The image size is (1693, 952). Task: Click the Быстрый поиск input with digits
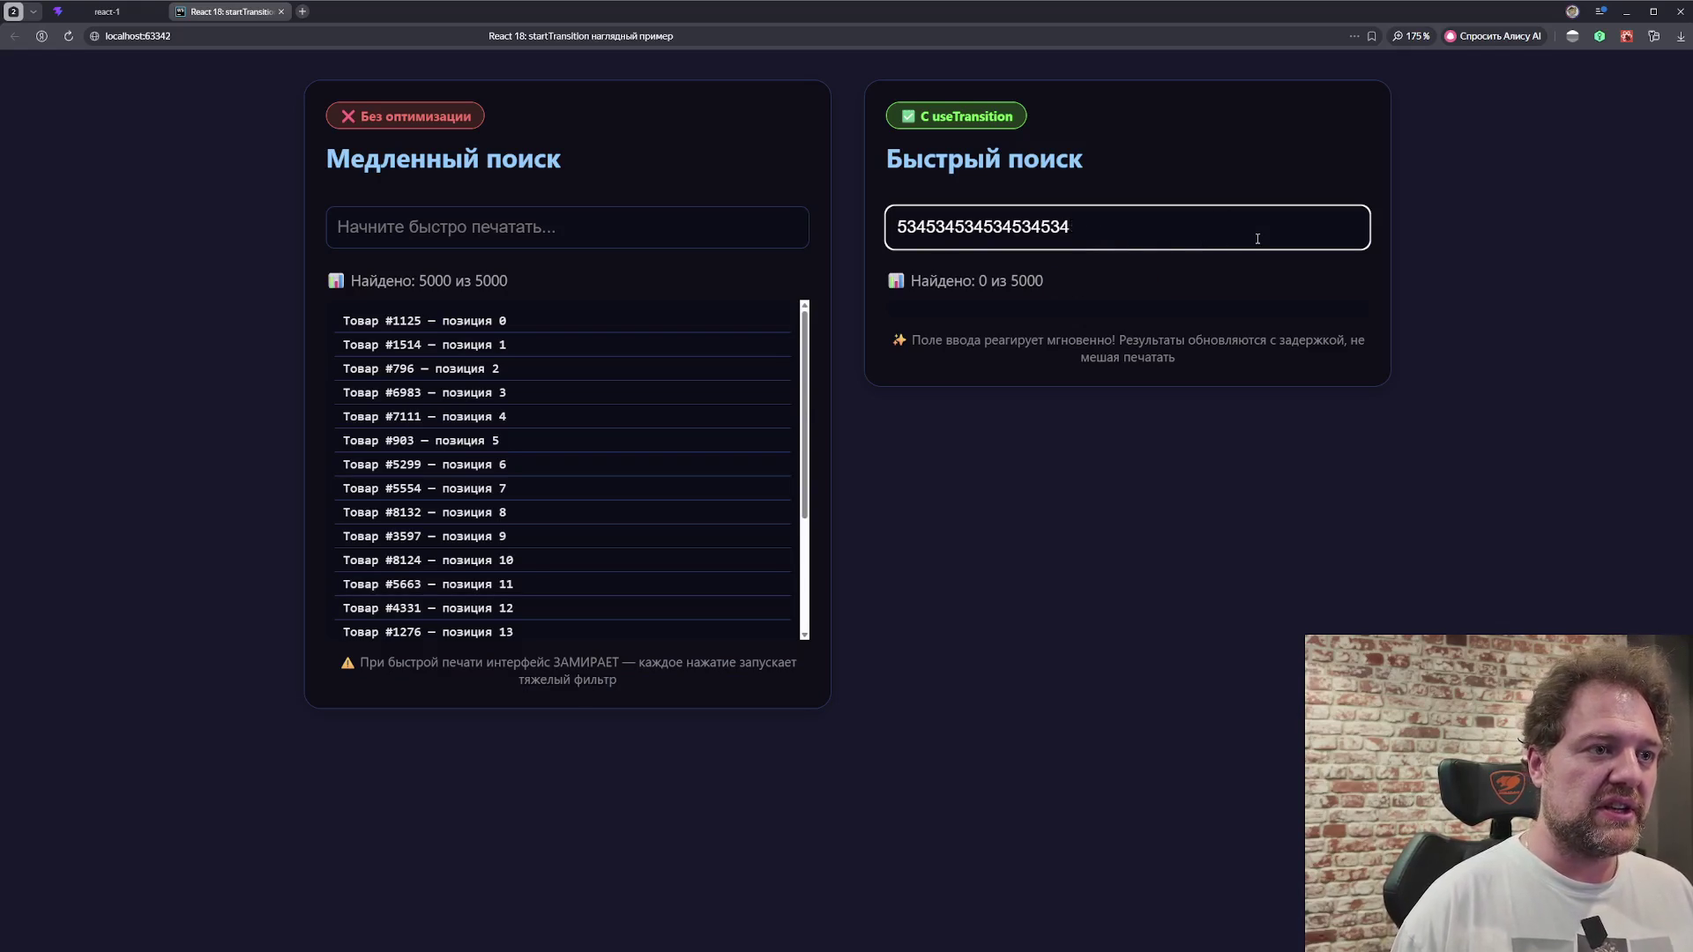click(x=1127, y=227)
